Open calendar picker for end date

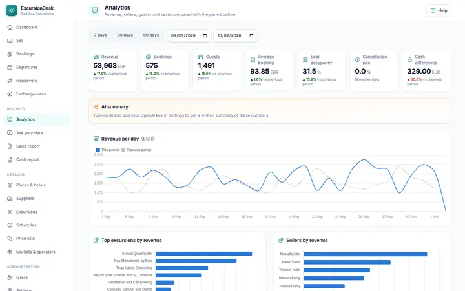[x=251, y=35]
